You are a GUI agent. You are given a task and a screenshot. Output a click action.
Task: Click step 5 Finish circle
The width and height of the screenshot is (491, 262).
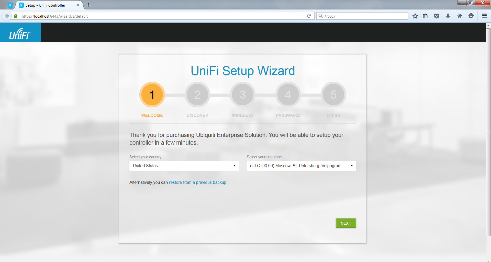(333, 95)
